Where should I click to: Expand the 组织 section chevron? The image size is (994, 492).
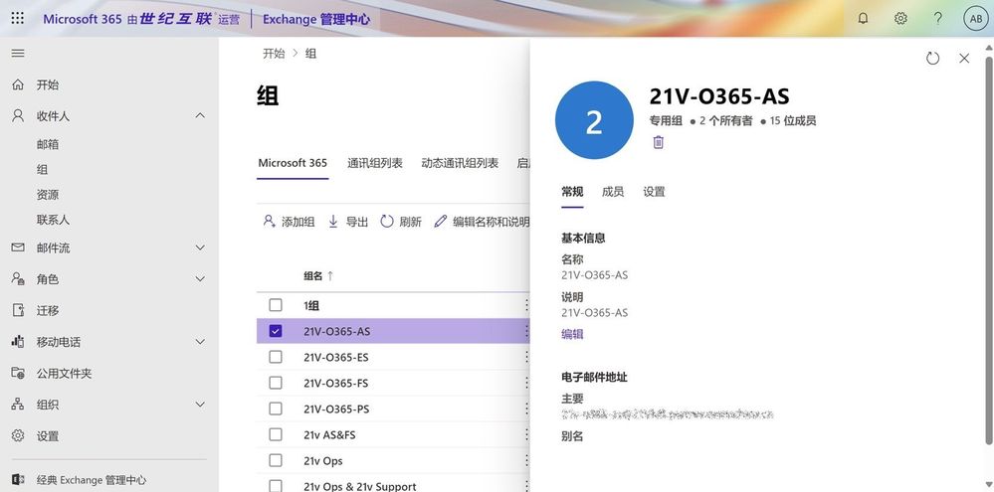200,404
